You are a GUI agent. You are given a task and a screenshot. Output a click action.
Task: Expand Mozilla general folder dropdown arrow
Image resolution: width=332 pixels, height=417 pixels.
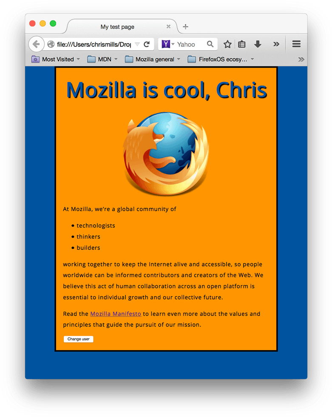point(179,59)
